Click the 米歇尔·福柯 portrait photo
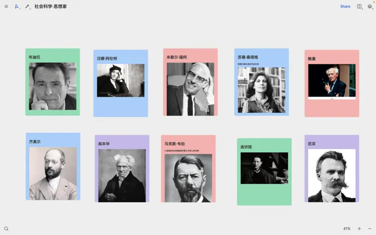Screen dimensions: 376x235 pos(191,89)
